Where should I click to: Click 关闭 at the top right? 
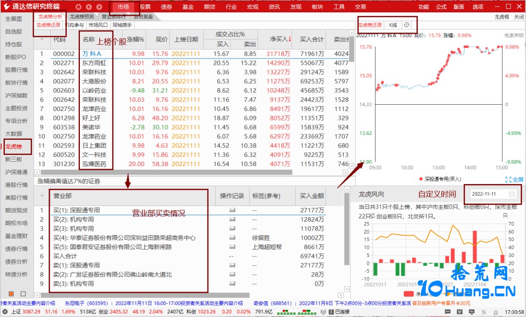coord(519,17)
